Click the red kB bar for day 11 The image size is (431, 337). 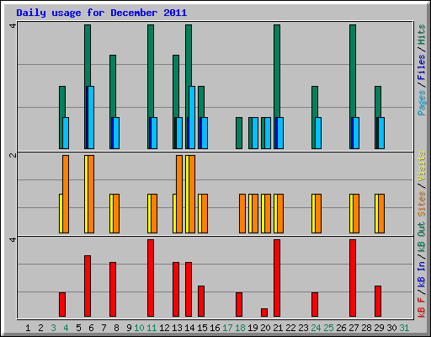pyautogui.click(x=151, y=278)
